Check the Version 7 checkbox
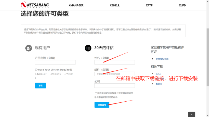 pos(37,74)
